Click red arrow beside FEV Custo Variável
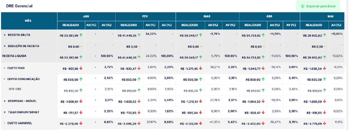The width and height of the screenshot is (350, 132). coord(139,124)
